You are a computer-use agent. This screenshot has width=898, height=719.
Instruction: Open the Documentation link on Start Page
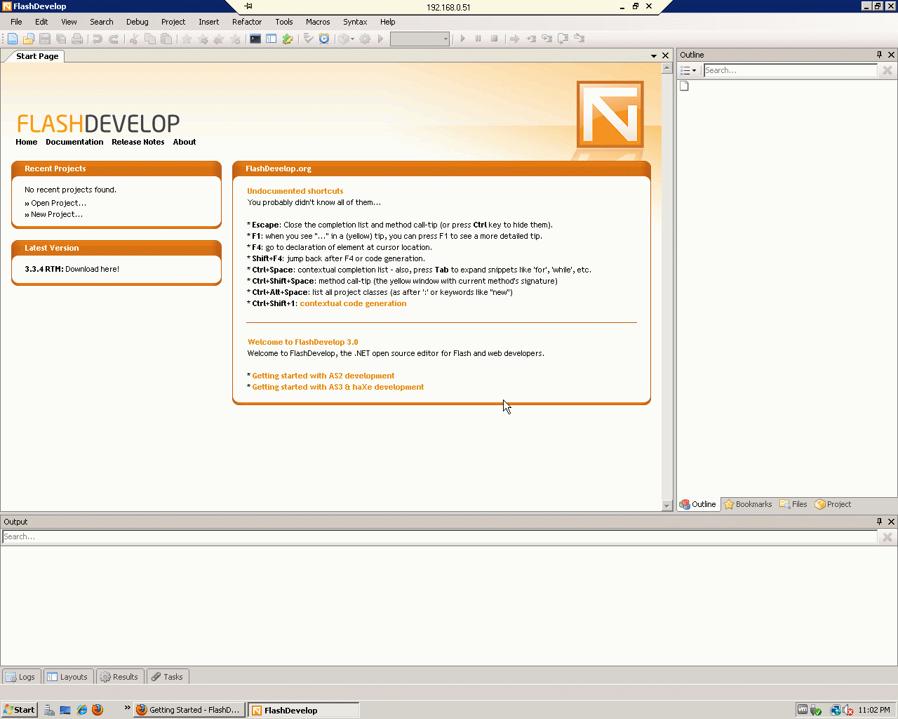click(74, 142)
